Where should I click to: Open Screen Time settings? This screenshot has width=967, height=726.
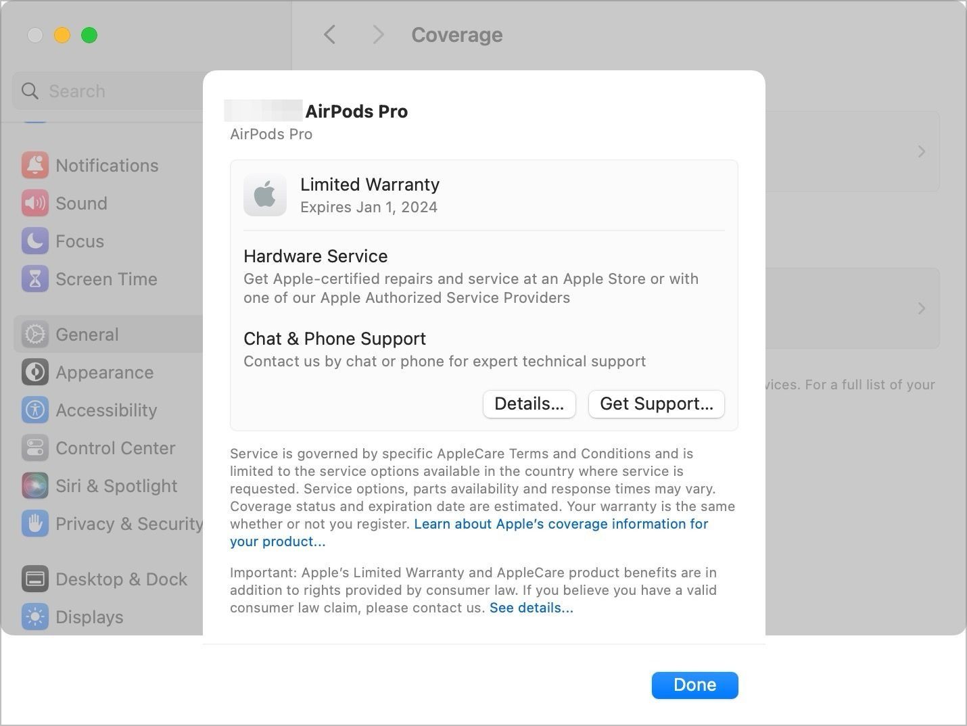coord(106,279)
